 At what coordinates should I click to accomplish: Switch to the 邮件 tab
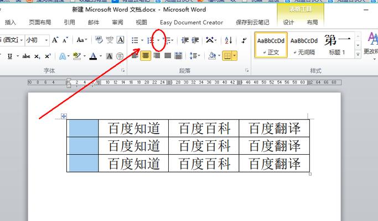point(94,23)
